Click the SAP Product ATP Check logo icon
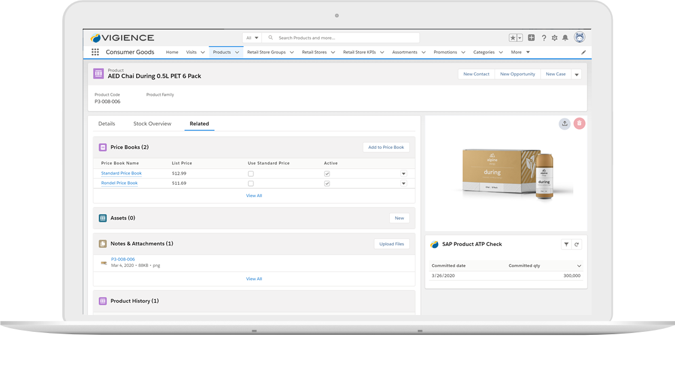Image resolution: width=675 pixels, height=390 pixels. click(435, 244)
